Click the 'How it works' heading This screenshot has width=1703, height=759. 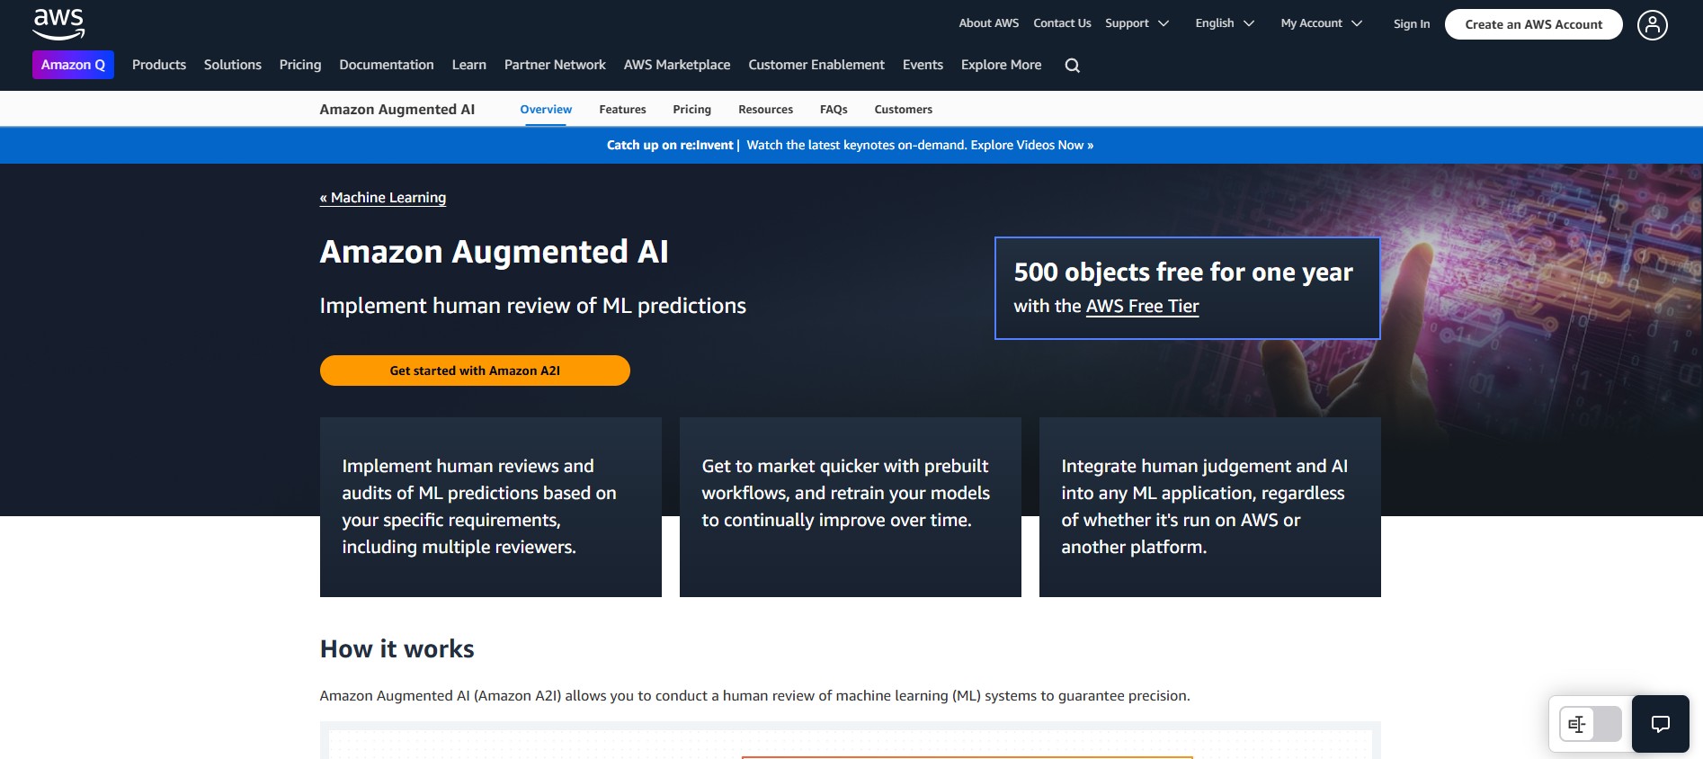pyautogui.click(x=397, y=649)
